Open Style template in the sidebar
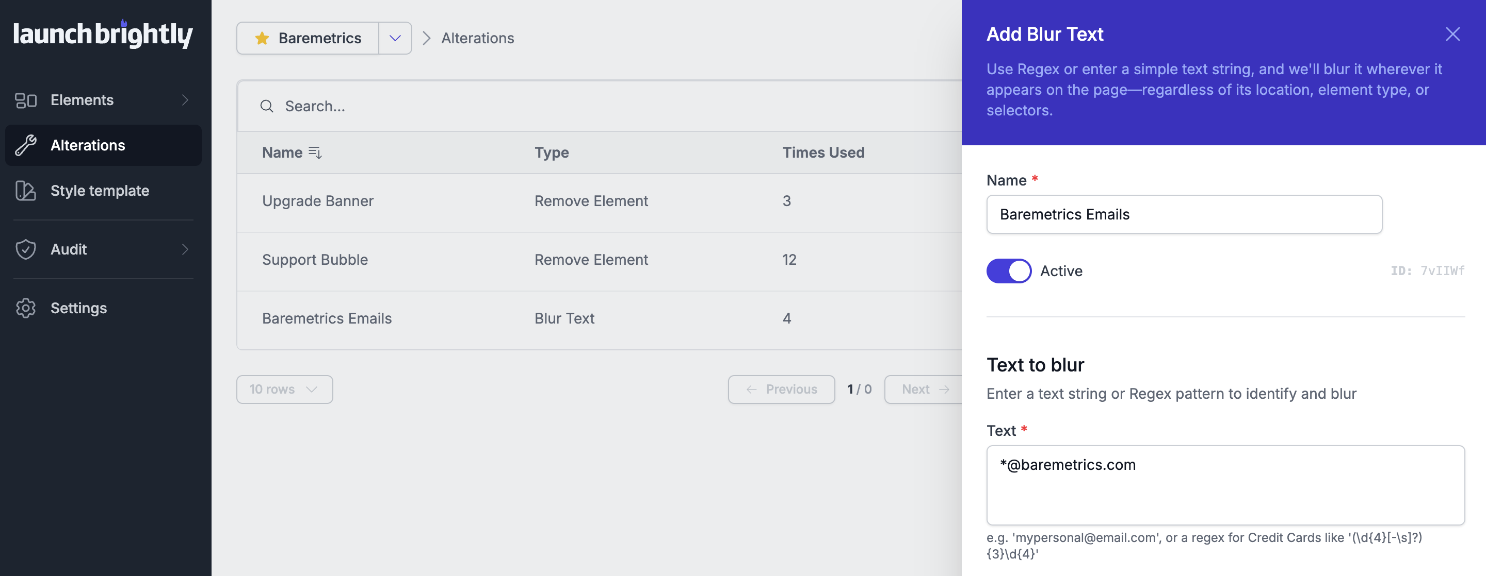The height and width of the screenshot is (576, 1486). (103, 191)
